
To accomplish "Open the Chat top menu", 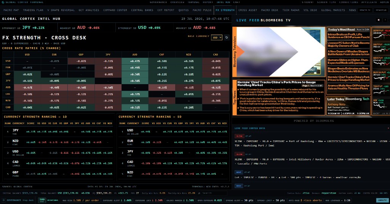I will coord(237,2).
